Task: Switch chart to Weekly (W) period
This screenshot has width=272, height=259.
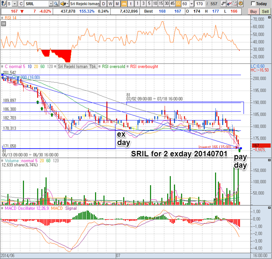Action: point(110,4)
